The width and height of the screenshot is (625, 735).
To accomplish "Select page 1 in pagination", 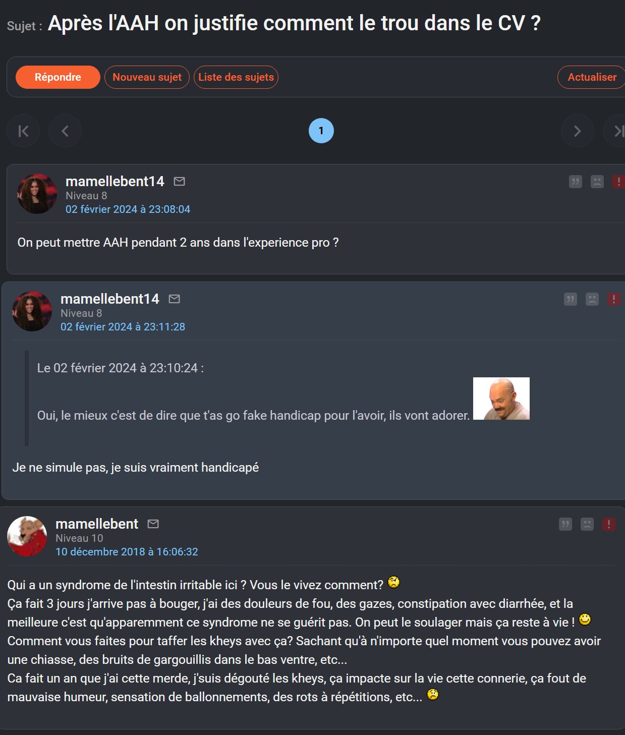I will pos(321,131).
